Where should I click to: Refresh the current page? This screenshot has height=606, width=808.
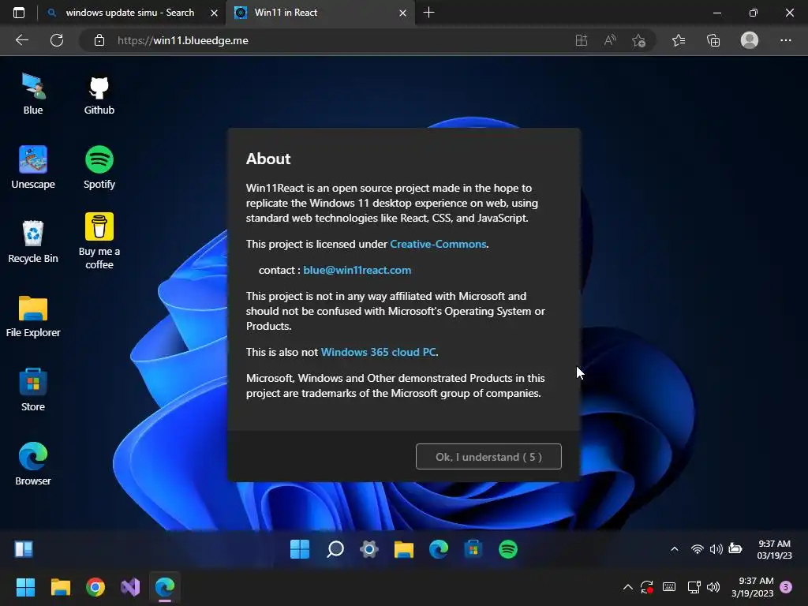point(57,40)
